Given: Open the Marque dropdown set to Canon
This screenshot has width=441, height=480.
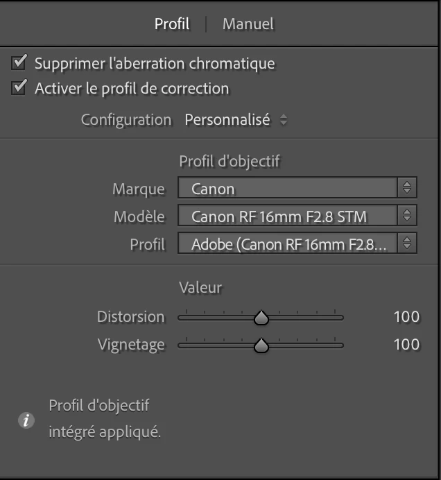Looking at the screenshot, I should (287, 188).
